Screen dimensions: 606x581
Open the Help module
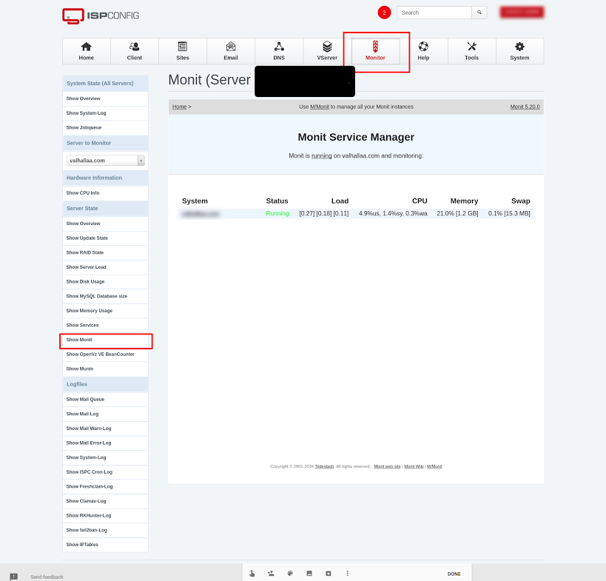click(x=423, y=51)
